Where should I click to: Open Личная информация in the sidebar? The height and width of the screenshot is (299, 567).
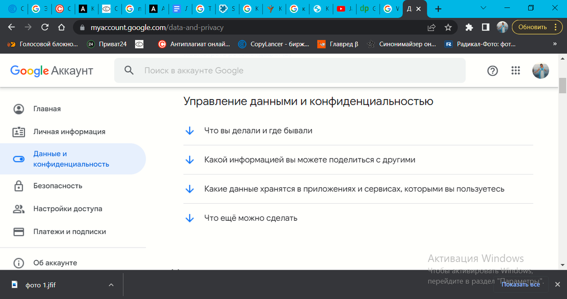[69, 132]
